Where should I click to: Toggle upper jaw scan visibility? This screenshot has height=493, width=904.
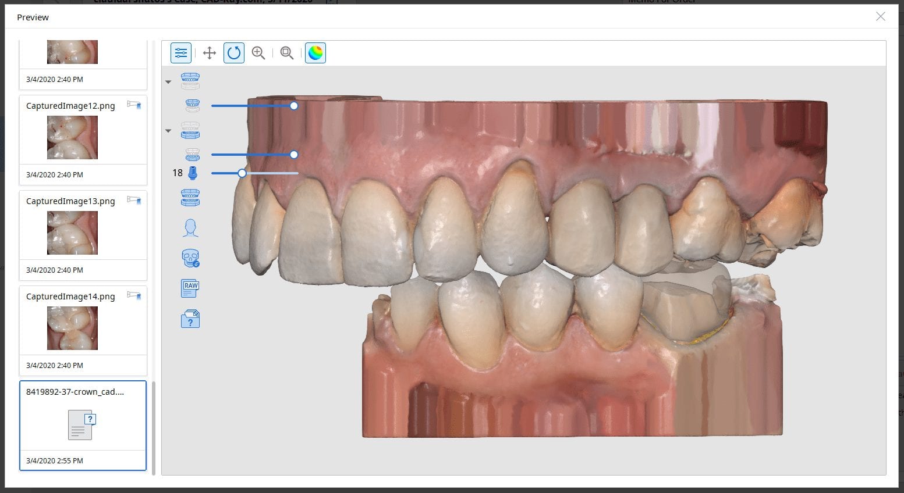click(192, 106)
